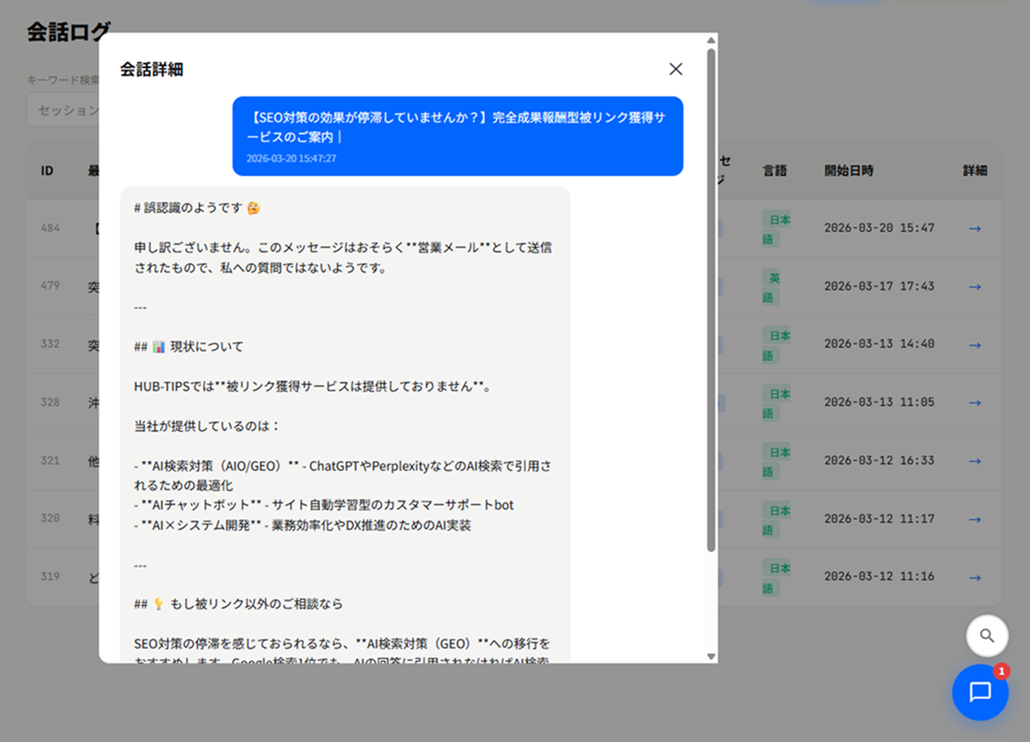Click the blue SEO対策 user message bubble
The image size is (1030, 742).
click(458, 136)
